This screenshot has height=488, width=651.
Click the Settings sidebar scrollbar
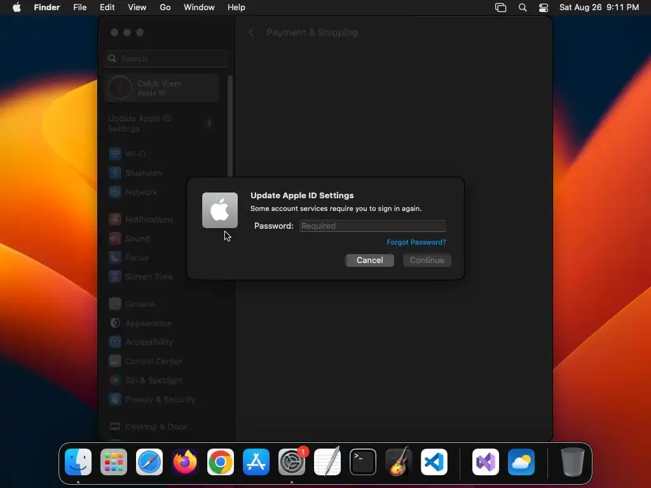[230, 126]
